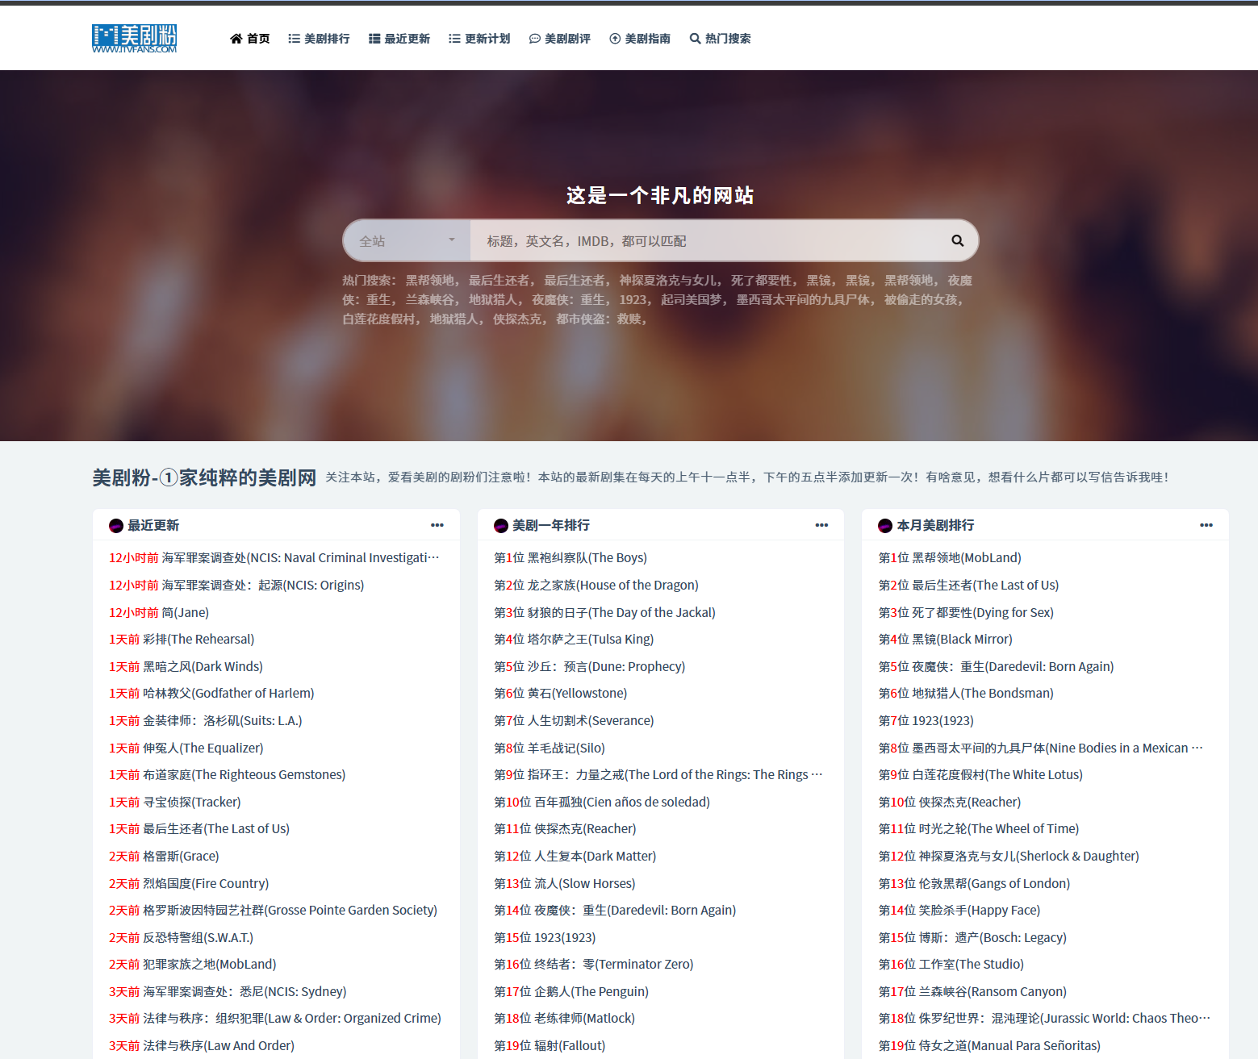
Task: Click 彩排(The Rehearsal) in recent updates
Action: coord(199,640)
